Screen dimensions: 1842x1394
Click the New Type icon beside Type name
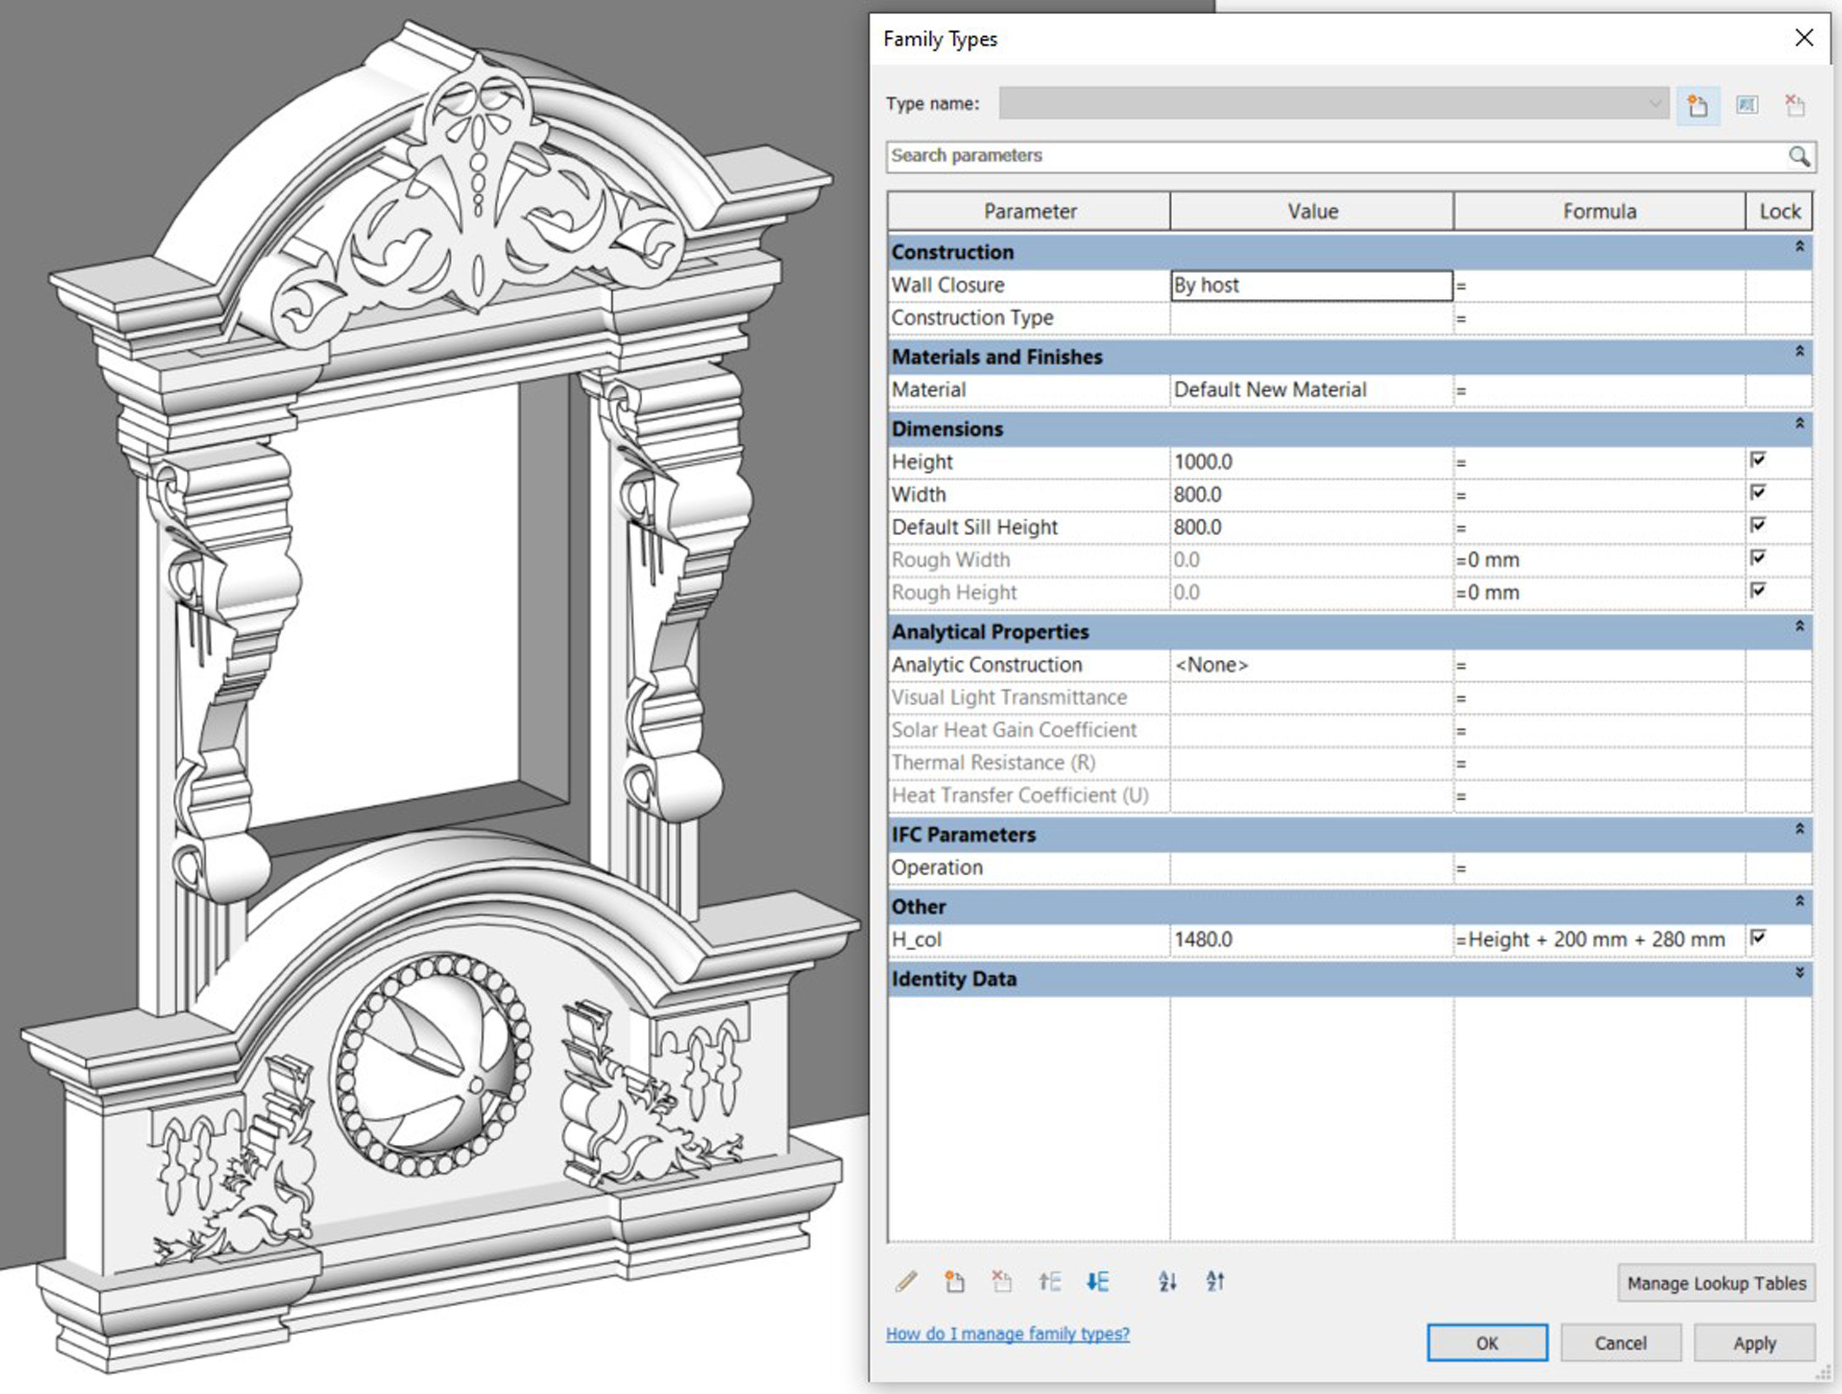[1698, 106]
